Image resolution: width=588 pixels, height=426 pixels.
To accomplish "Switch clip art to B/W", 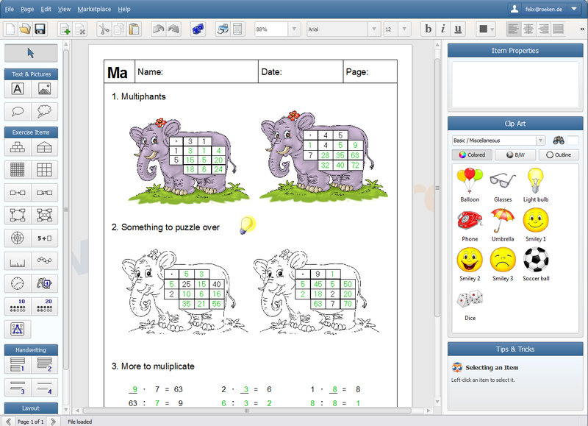I will 515,155.
